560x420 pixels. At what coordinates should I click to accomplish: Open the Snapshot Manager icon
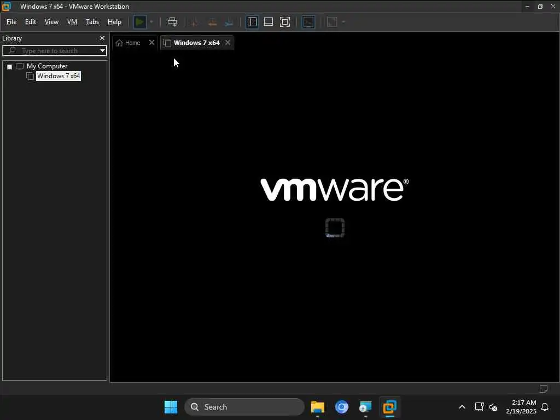[x=229, y=22]
